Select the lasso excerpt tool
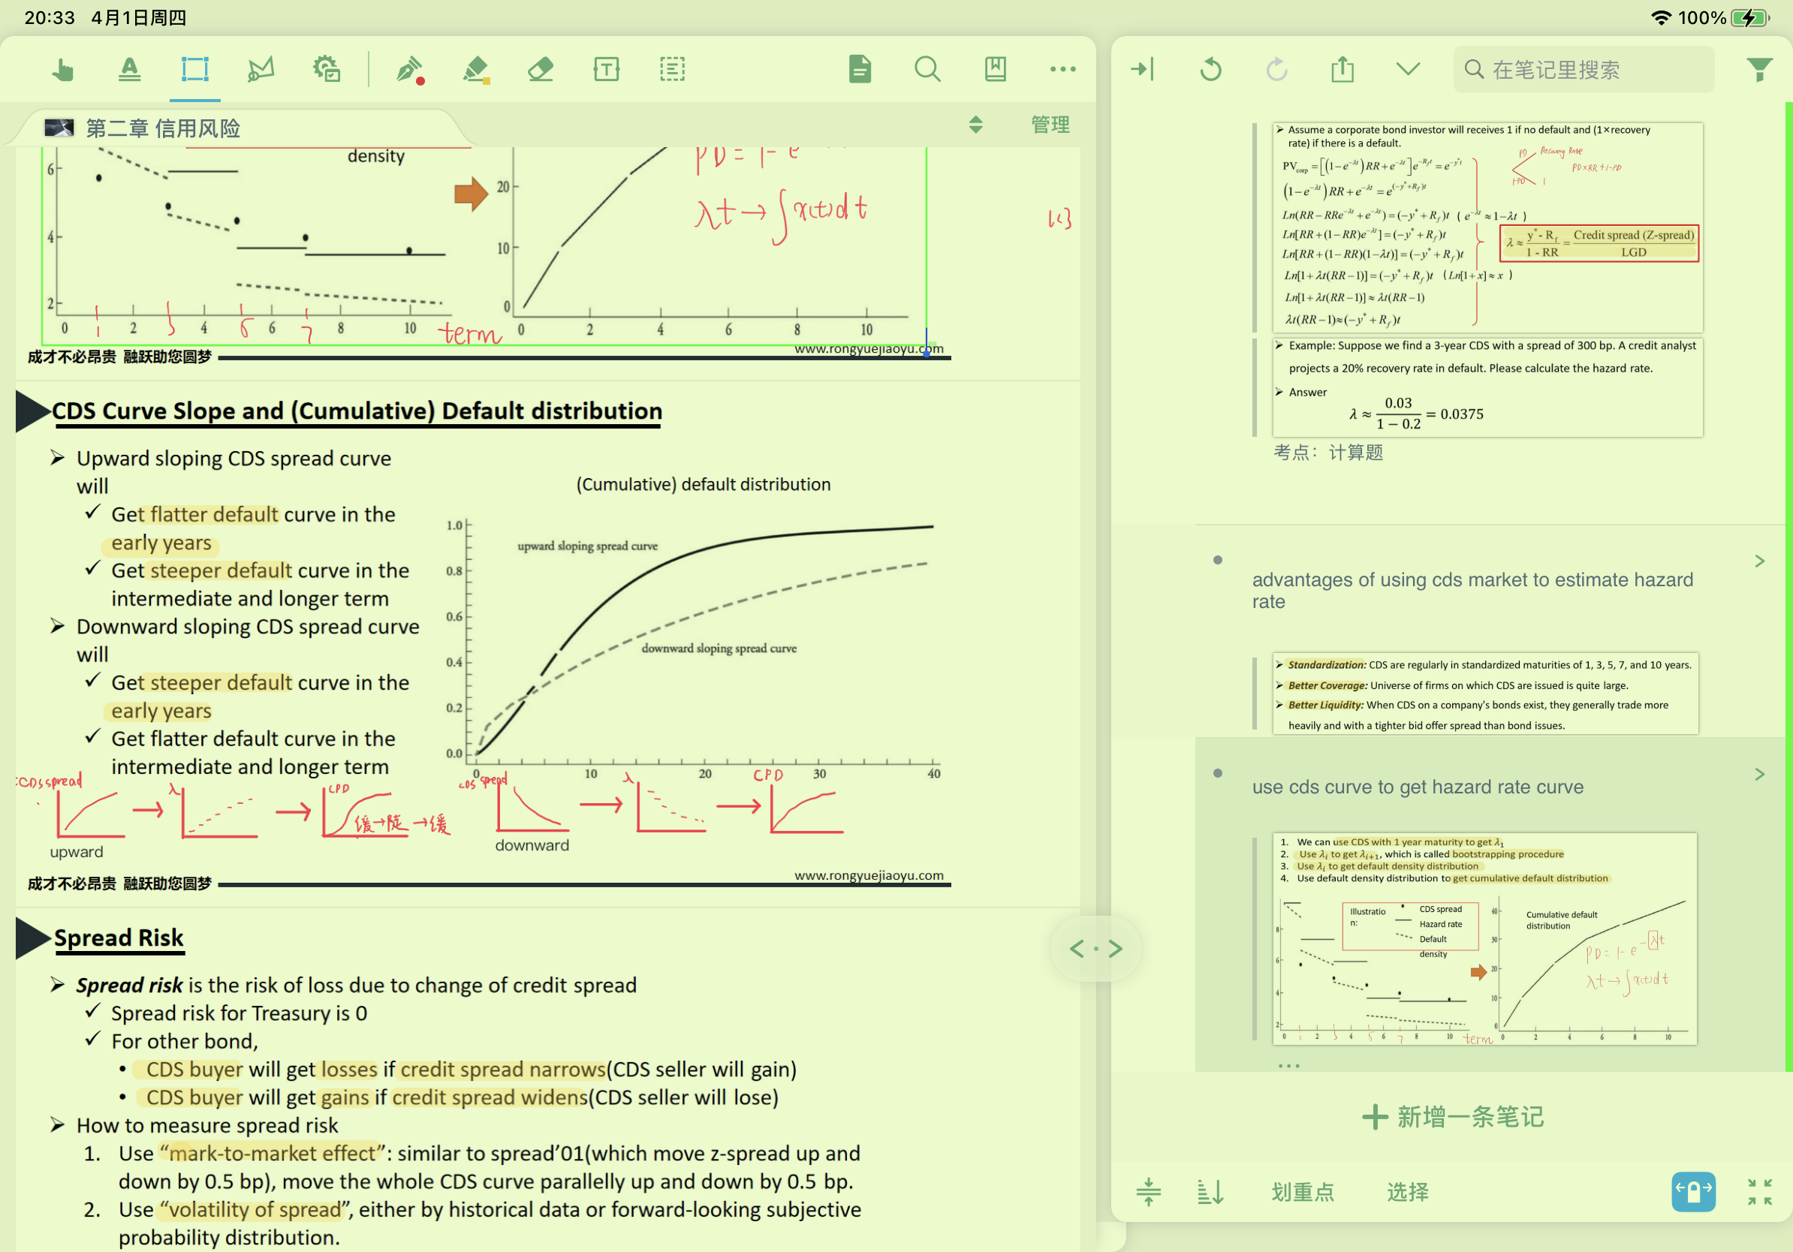Screen dimensions: 1793x1252 coord(261,70)
